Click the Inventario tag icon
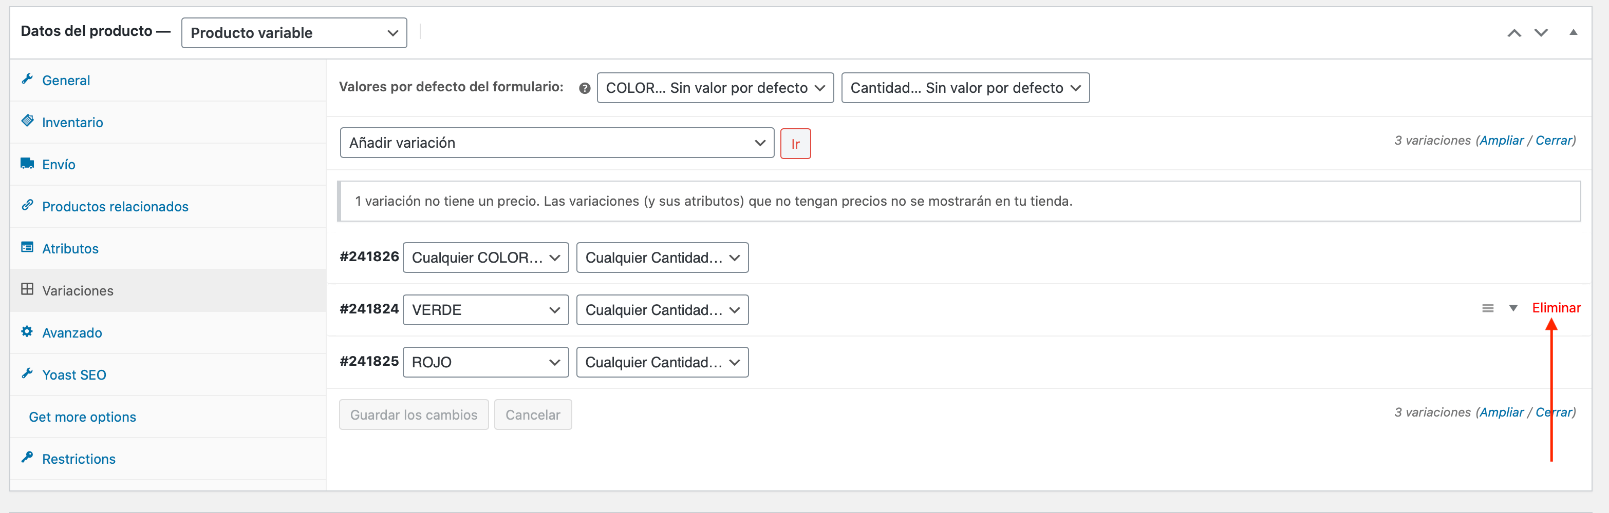 pyautogui.click(x=27, y=121)
